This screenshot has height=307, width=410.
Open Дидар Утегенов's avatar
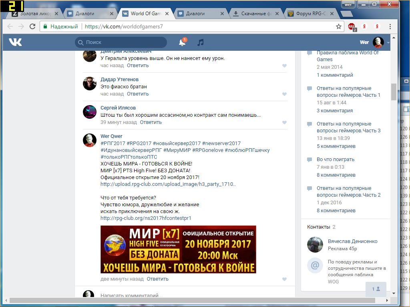click(x=90, y=84)
